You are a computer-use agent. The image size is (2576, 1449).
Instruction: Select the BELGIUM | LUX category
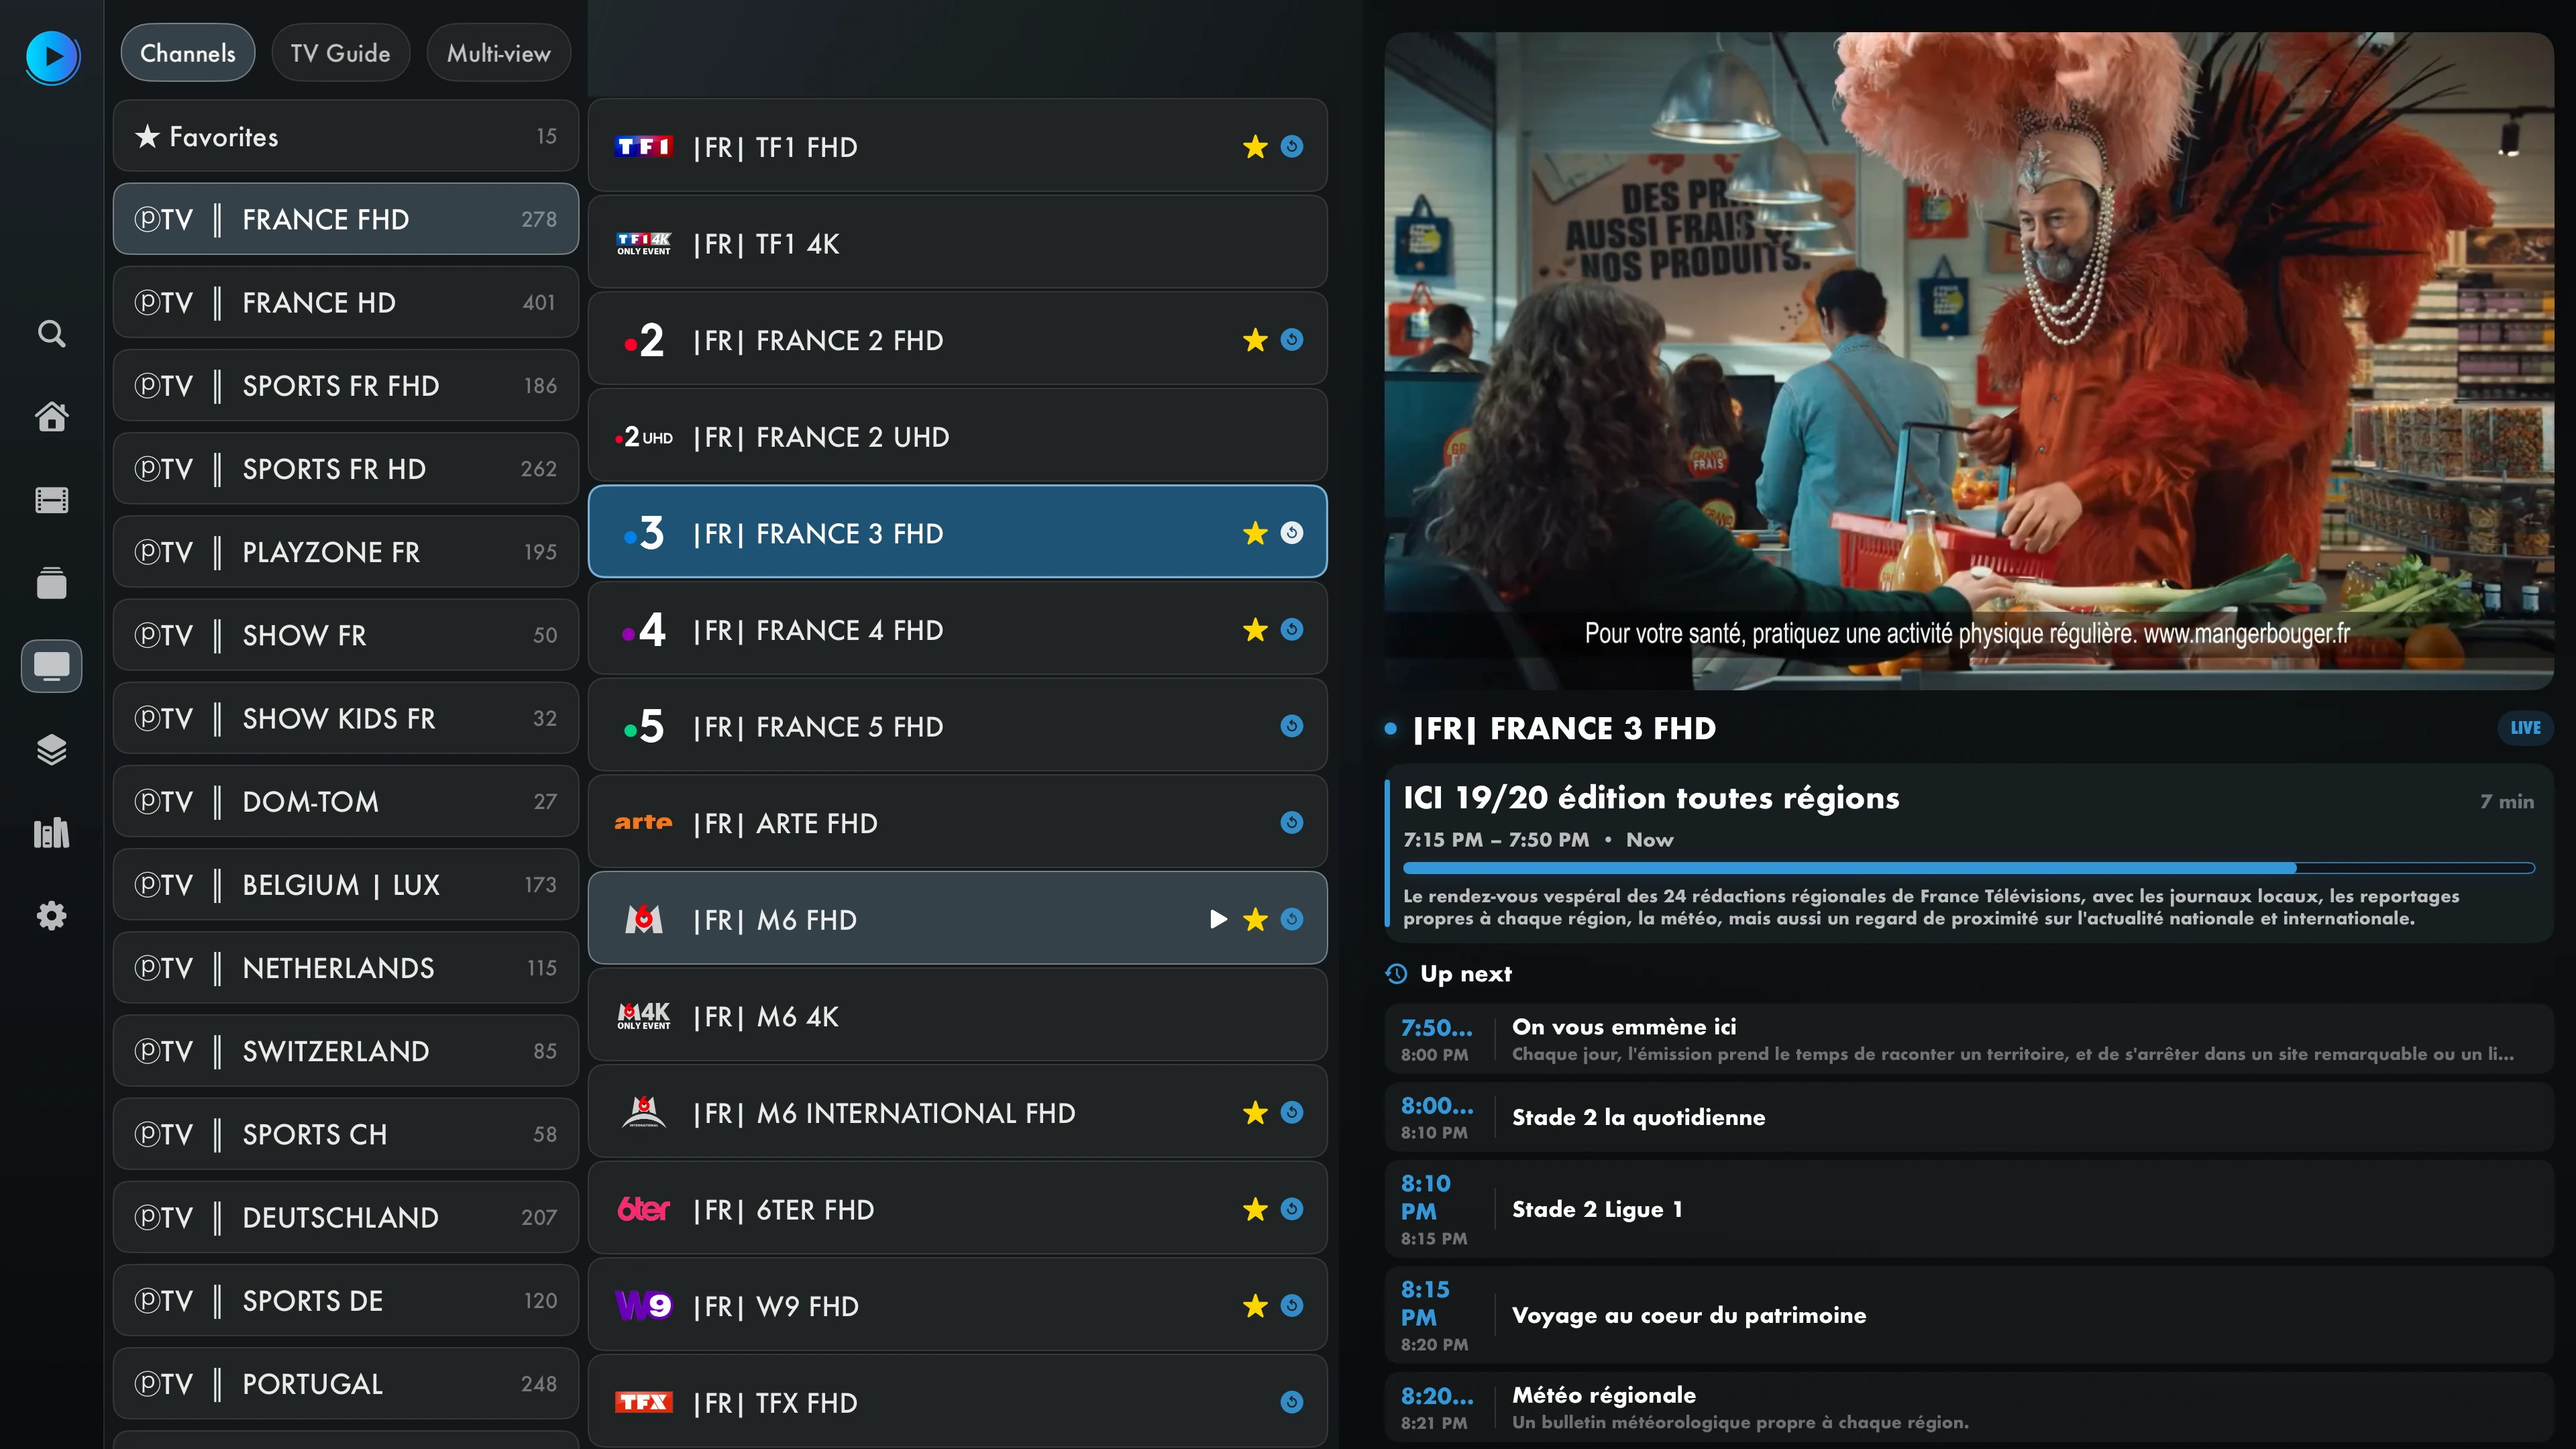coord(346,885)
